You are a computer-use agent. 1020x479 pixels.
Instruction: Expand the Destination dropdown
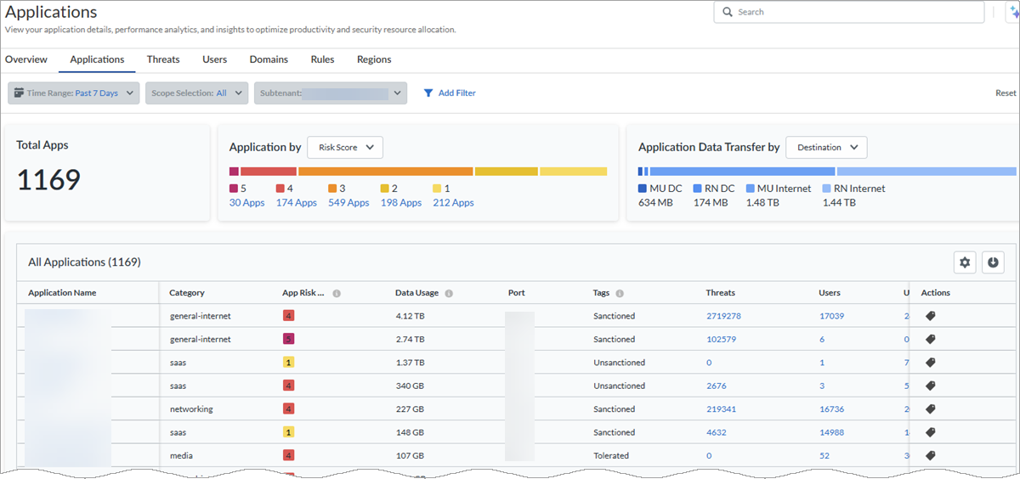[826, 148]
